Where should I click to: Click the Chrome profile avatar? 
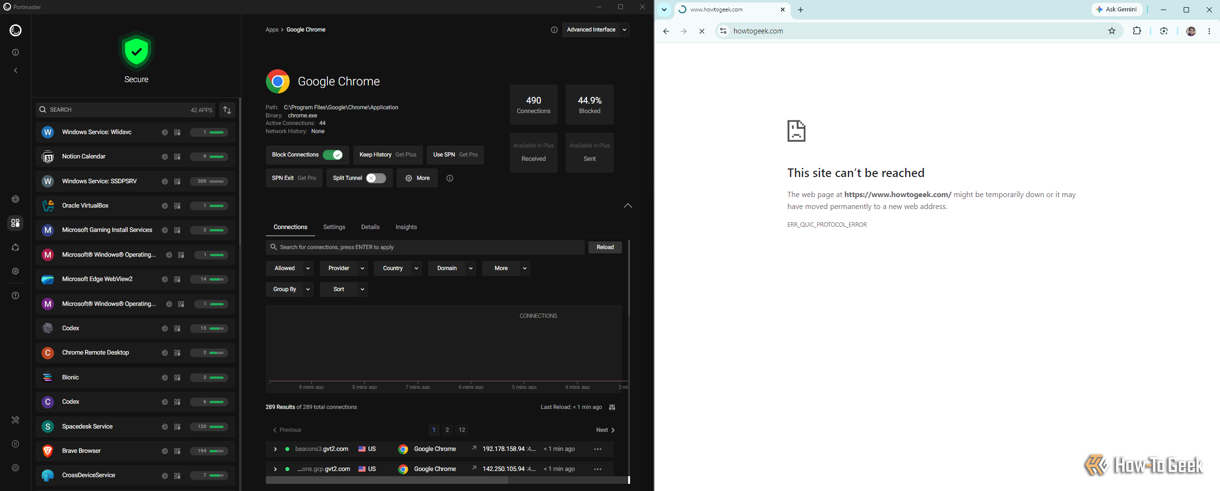(x=1191, y=31)
